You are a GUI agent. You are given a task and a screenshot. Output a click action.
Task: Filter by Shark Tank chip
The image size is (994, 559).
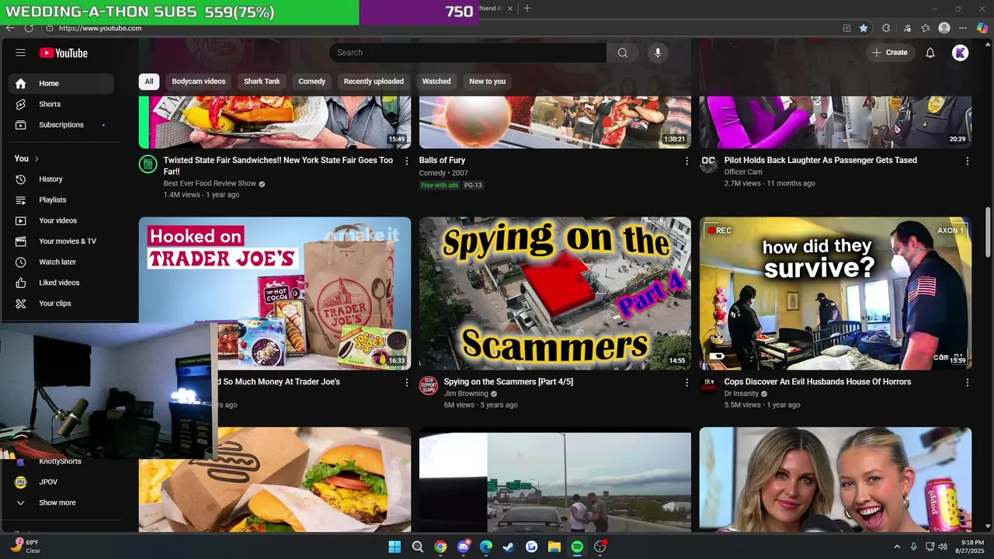262,82
